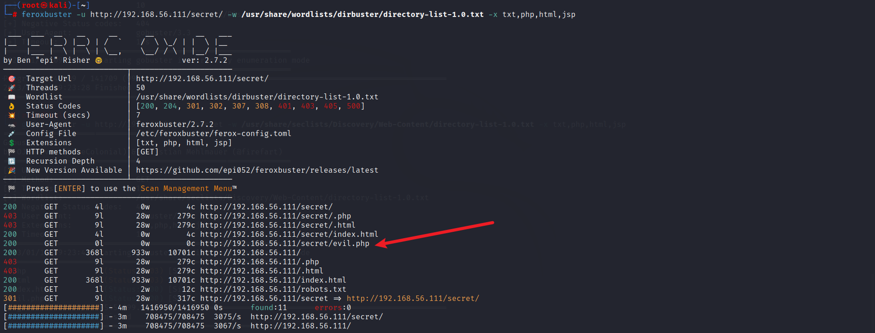Open the secret/evil.php result URL
Image resolution: width=875 pixels, height=333 pixels.
coord(285,244)
